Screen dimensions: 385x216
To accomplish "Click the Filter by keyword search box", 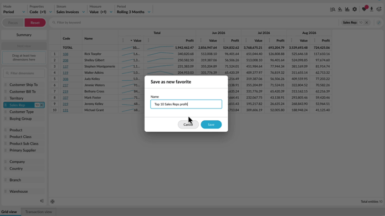I will click(194, 23).
